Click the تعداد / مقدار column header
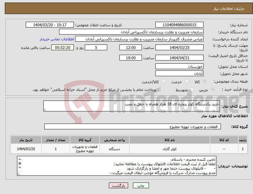The width and height of the screenshot is (253, 194). click(x=56, y=140)
